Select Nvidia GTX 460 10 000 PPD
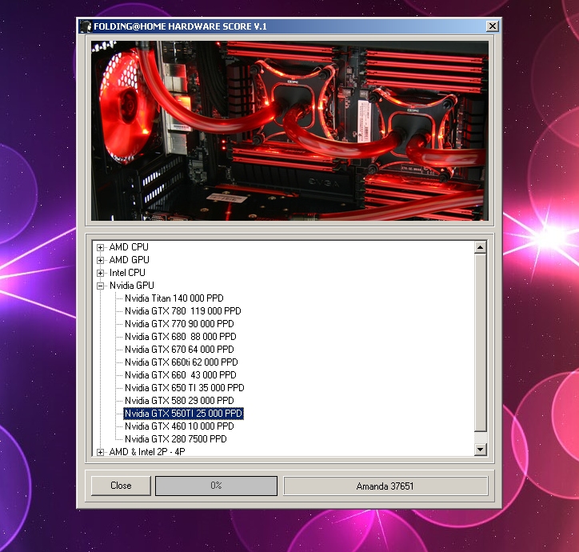 179,426
